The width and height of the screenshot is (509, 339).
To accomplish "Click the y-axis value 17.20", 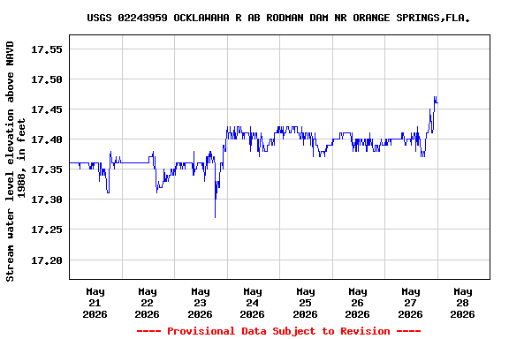I will [x=47, y=260].
